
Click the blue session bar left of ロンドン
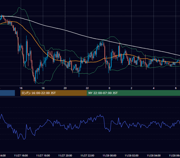[7, 93]
